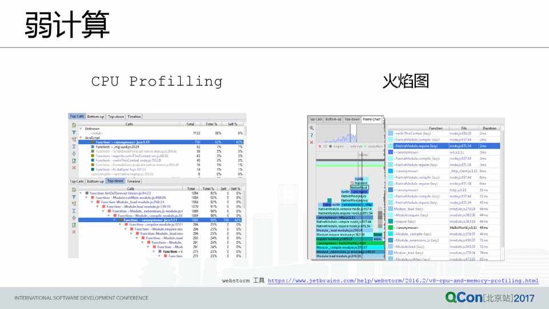Collapse the Unknown node in Top Calls
This screenshot has width=549, height=309.
81,129
